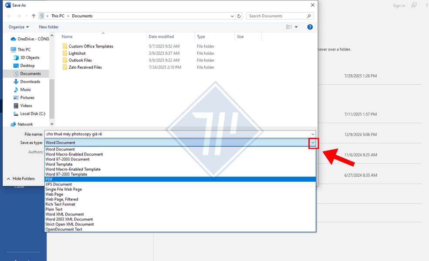Open the 3D Objects folder in sidebar
The width and height of the screenshot is (429, 261).
(x=29, y=57)
